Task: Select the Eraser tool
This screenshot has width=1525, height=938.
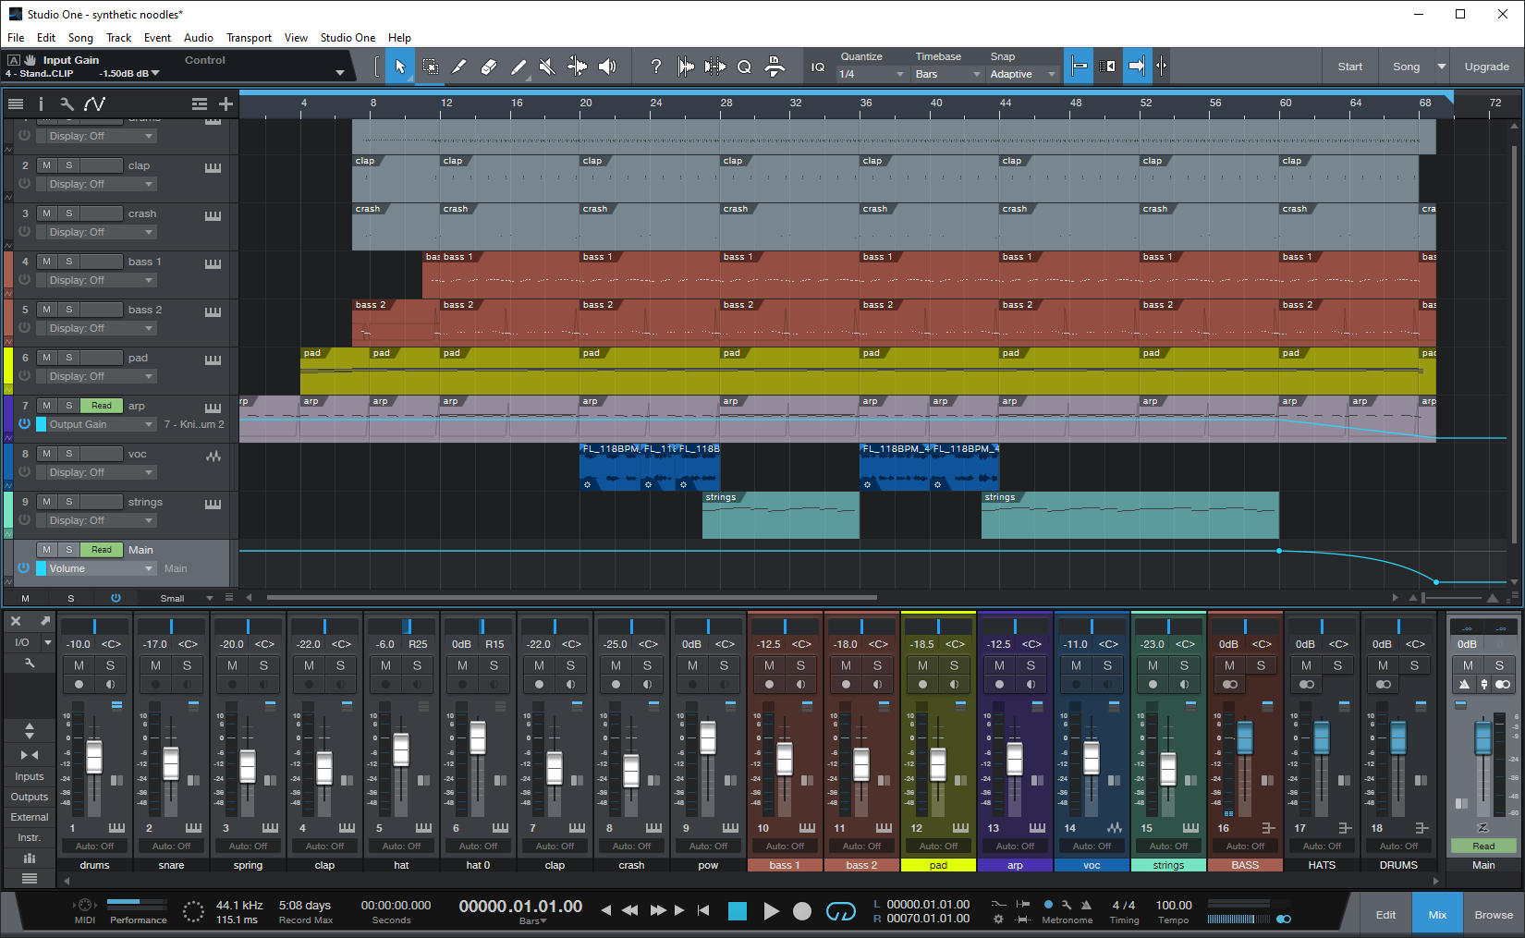Action: 489,67
